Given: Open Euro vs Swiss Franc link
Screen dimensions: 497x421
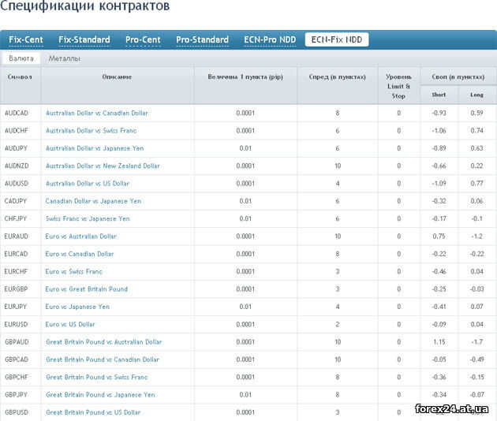Looking at the screenshot, I should [74, 271].
